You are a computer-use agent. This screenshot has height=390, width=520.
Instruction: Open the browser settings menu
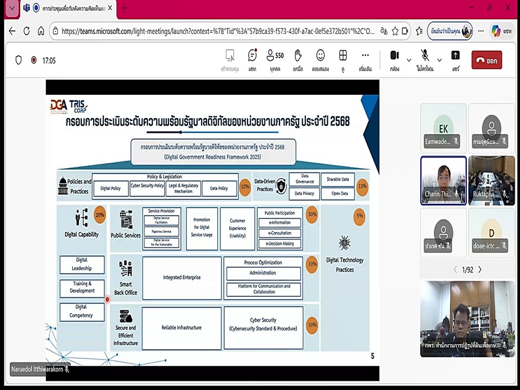480,31
